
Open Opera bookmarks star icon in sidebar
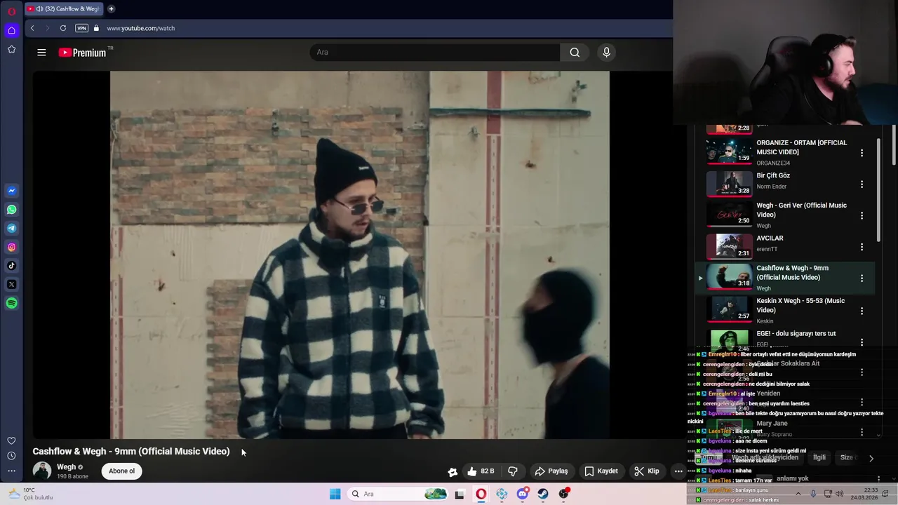pyautogui.click(x=11, y=49)
